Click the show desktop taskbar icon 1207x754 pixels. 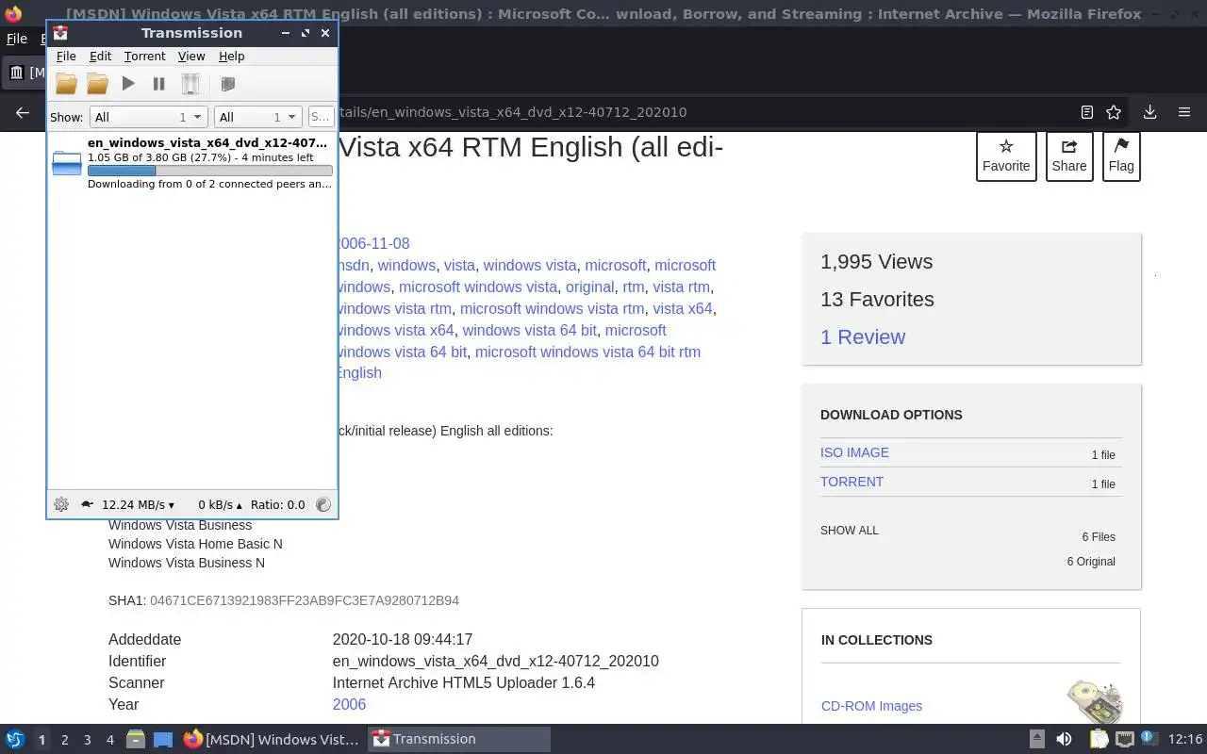(162, 740)
